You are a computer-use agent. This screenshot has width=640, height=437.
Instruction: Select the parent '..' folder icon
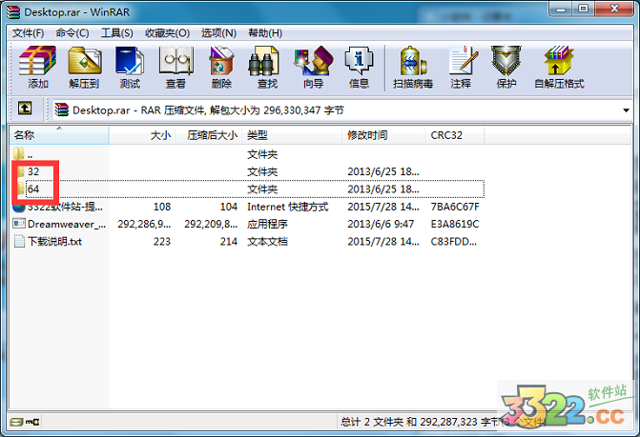point(19,154)
